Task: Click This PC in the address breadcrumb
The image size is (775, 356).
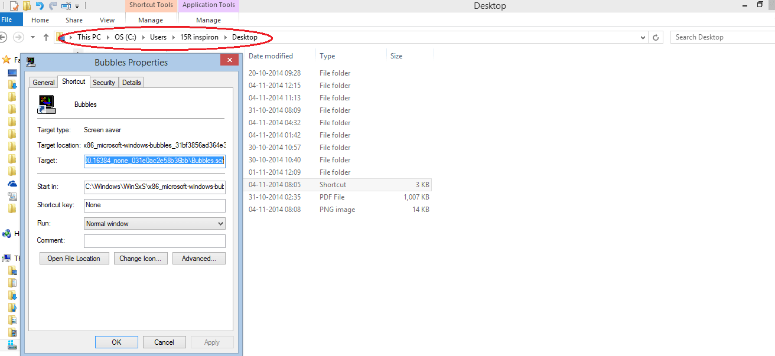Action: pos(89,37)
